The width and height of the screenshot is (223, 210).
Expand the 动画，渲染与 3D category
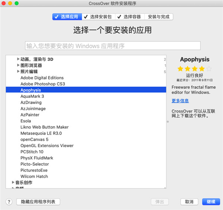[18, 59]
